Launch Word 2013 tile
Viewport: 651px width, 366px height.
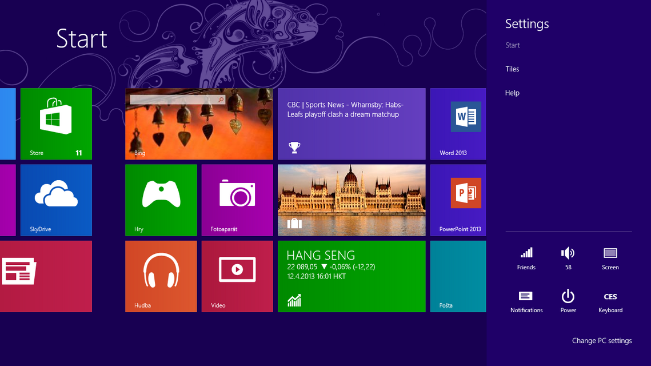pyautogui.click(x=458, y=124)
